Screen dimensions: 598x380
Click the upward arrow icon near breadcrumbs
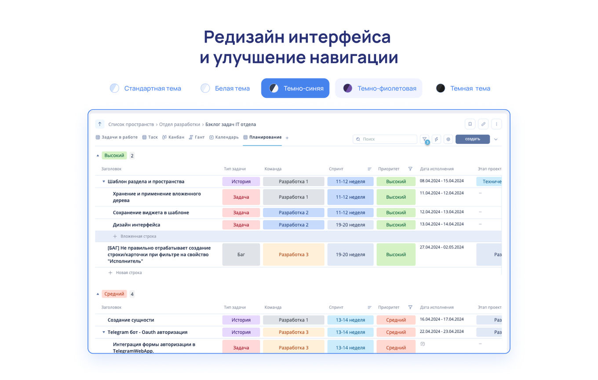99,124
